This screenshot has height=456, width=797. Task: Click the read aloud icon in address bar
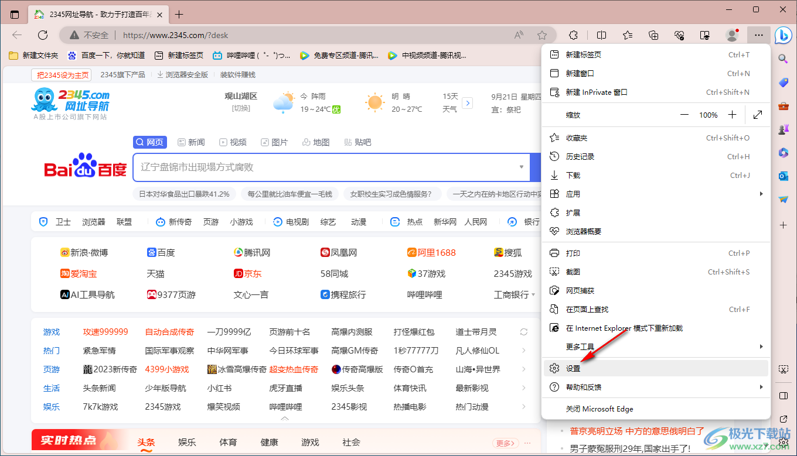tap(519, 35)
